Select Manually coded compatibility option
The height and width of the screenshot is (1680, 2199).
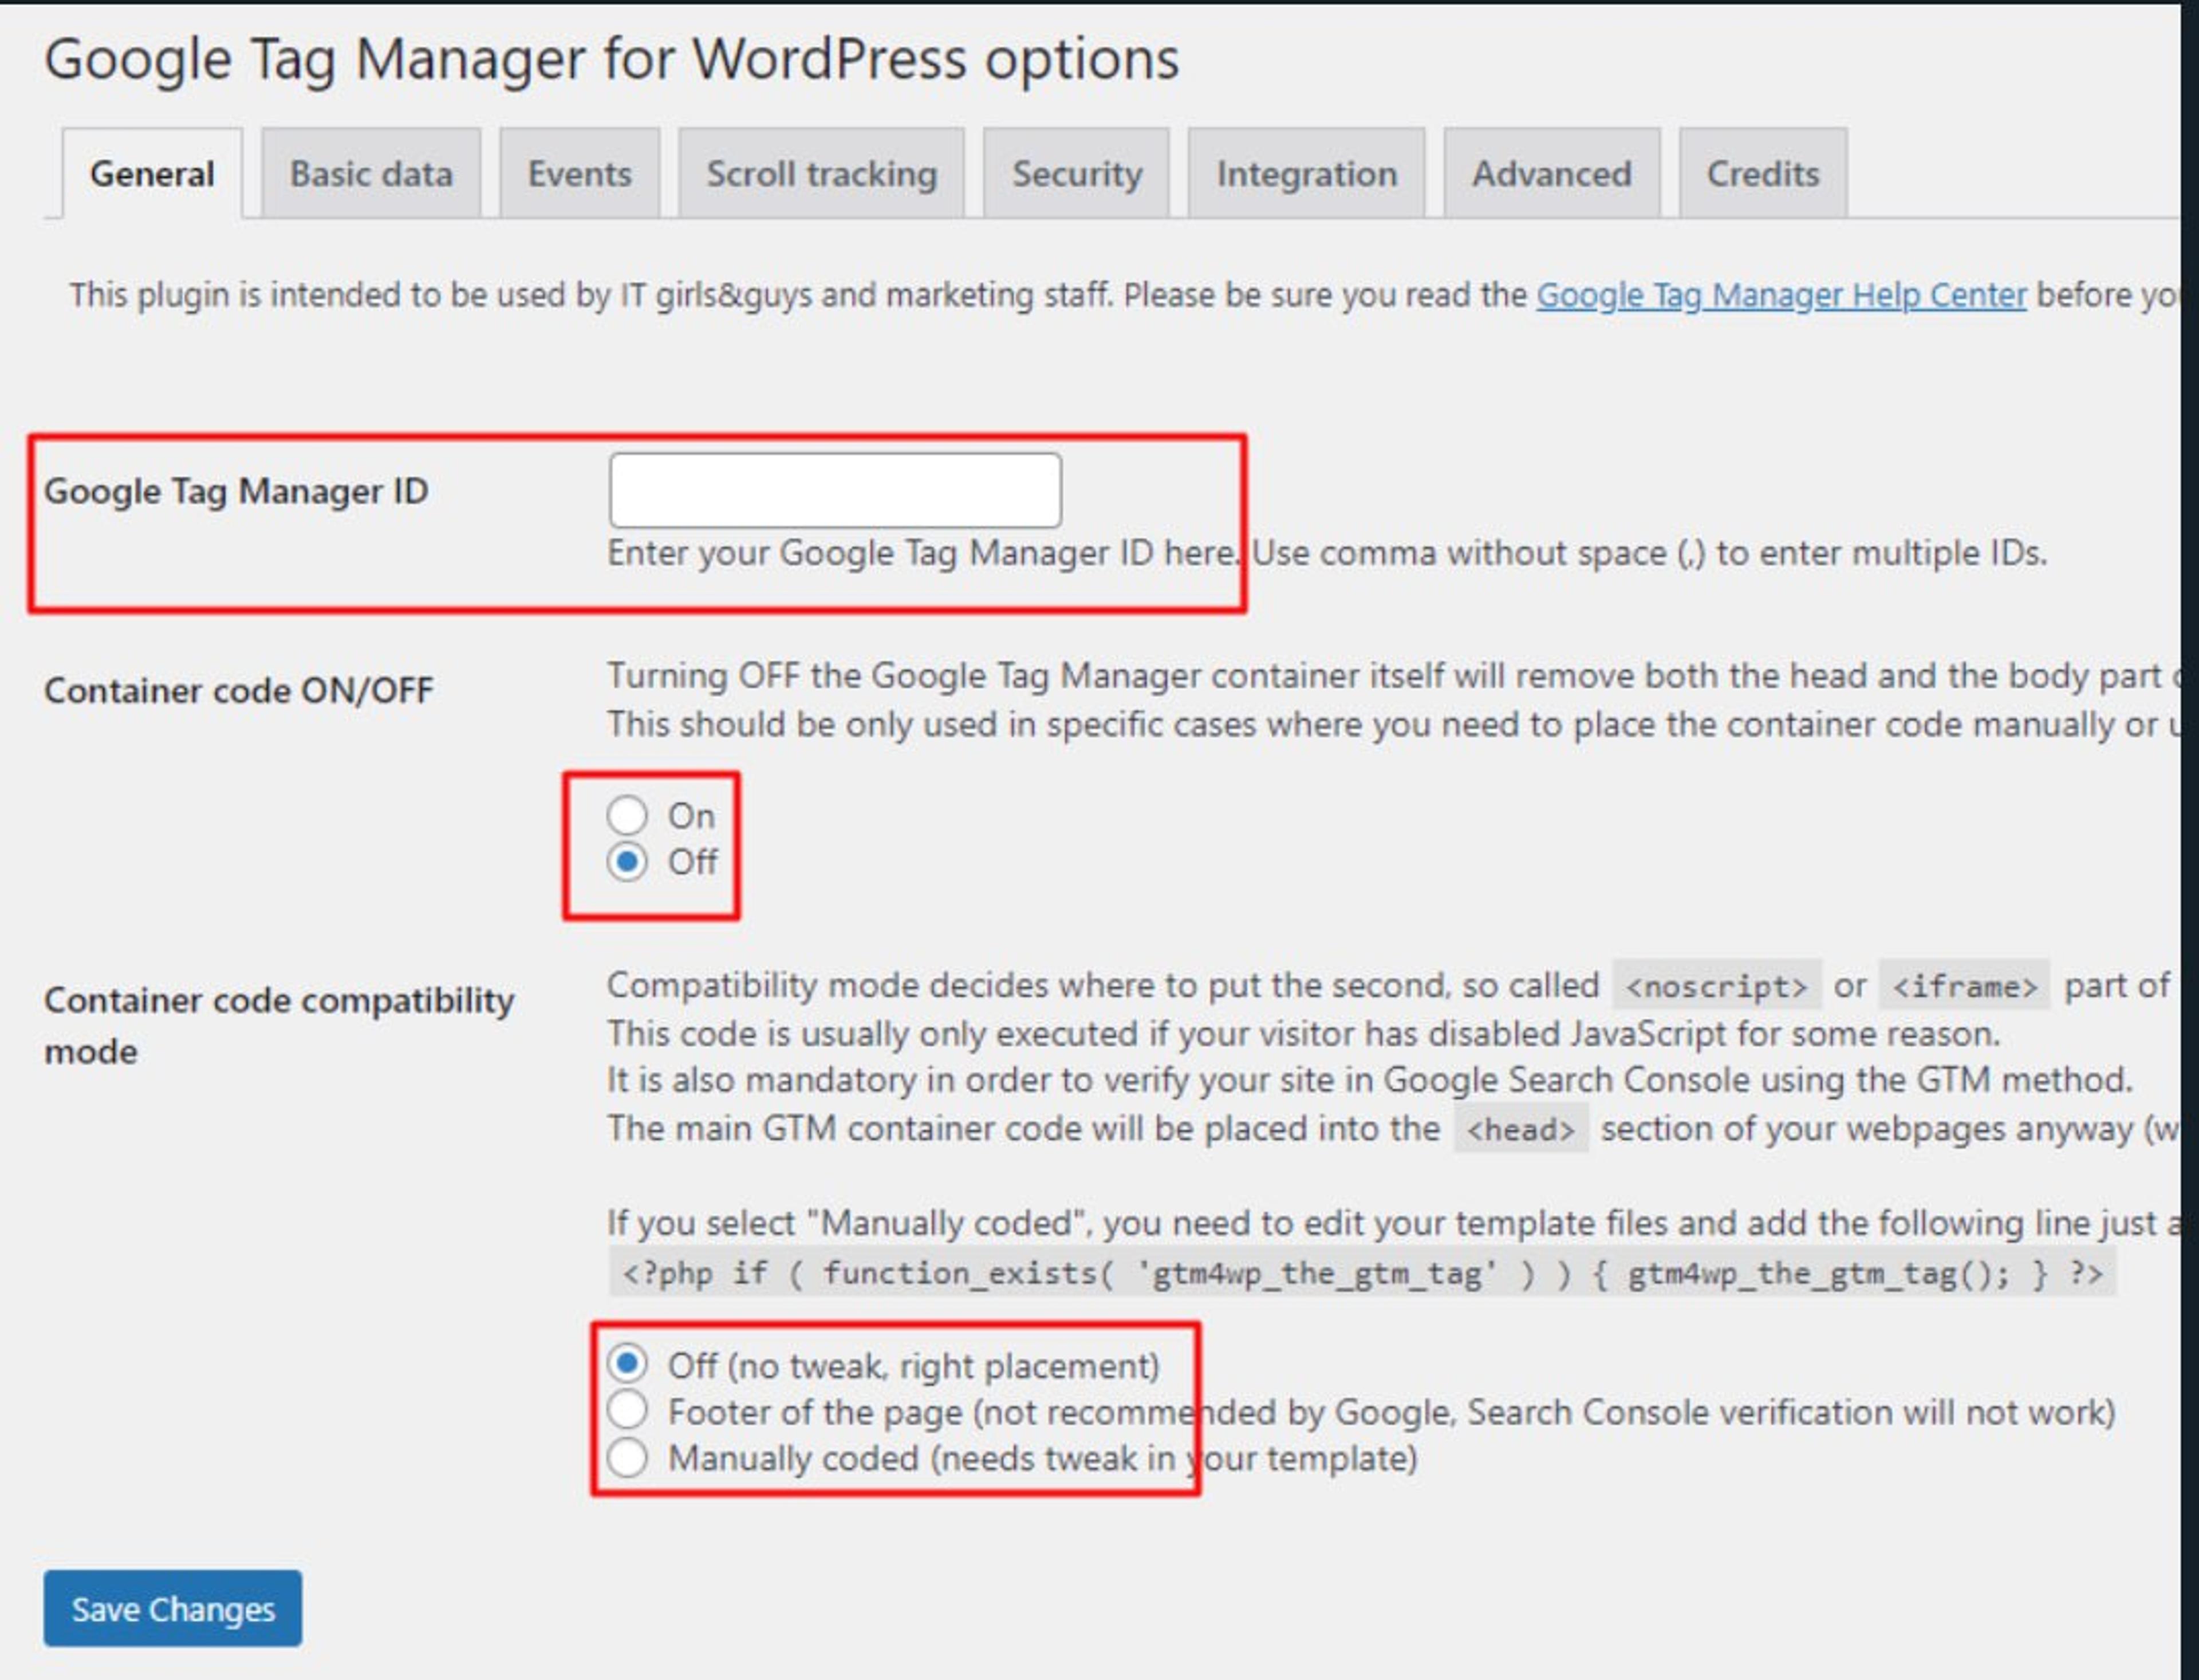point(627,1457)
